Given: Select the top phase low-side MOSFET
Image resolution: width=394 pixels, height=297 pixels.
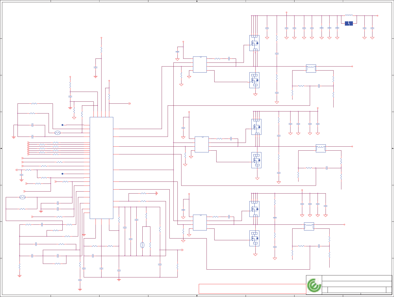Looking at the screenshot, I should (254, 80).
